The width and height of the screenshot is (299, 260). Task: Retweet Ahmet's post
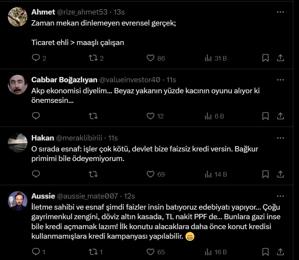93,58
